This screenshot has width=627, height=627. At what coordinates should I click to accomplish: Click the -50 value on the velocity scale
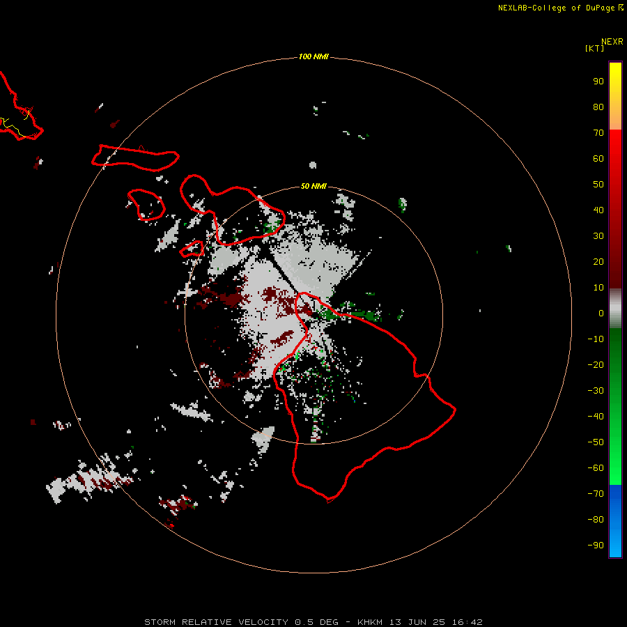[596, 442]
